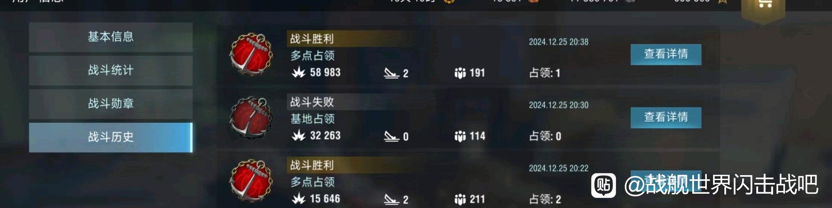This screenshot has height=208, width=832.
Task: Click the damage icon beside 58 983
Action: 298,72
